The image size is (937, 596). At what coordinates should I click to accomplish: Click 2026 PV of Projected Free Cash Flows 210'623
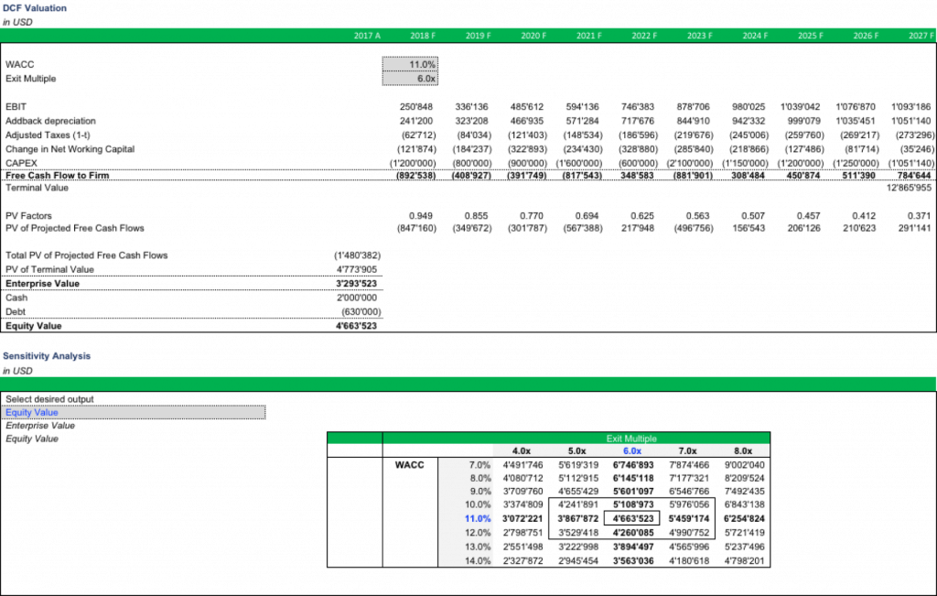pos(859,228)
